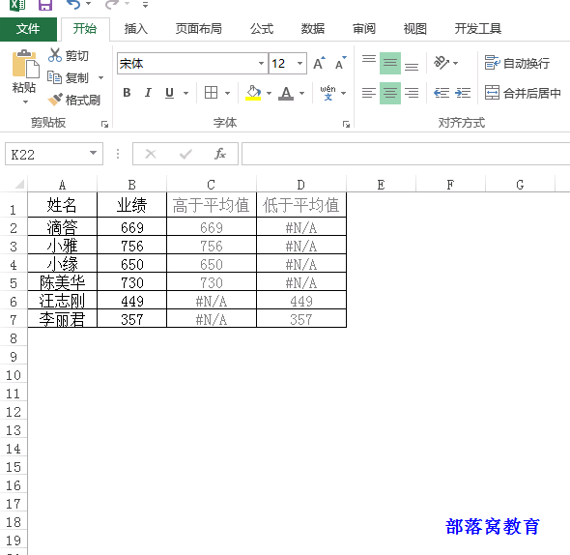570x555 pixels.
Task: Expand the underline style arrow
Action: pyautogui.click(x=186, y=94)
